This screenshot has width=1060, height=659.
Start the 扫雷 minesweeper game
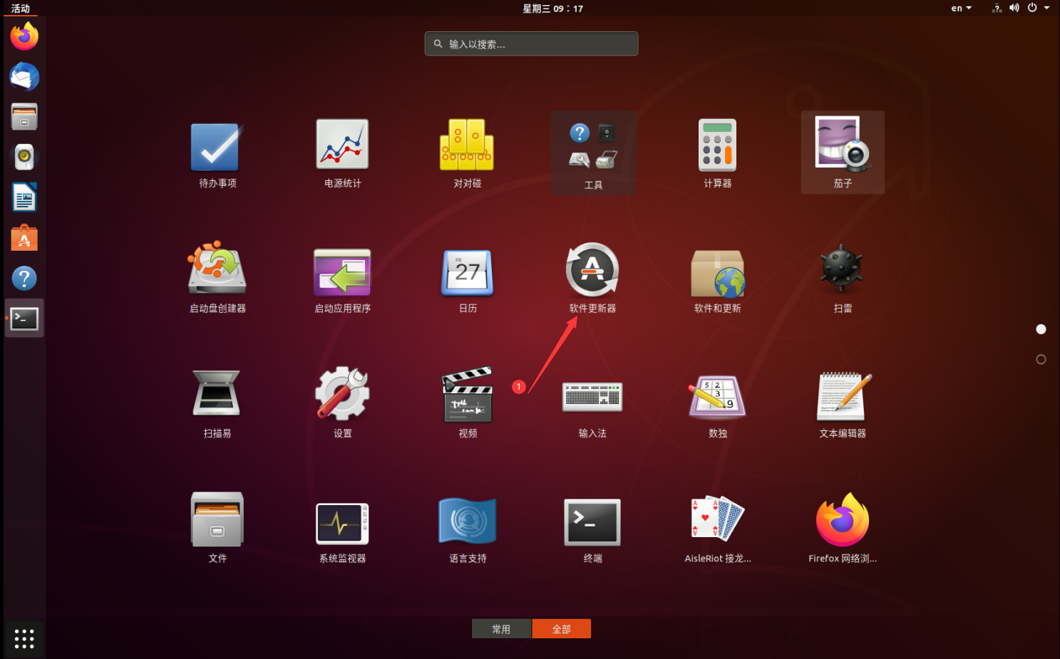[x=842, y=278]
